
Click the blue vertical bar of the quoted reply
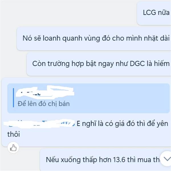pyautogui.click(x=13, y=98)
